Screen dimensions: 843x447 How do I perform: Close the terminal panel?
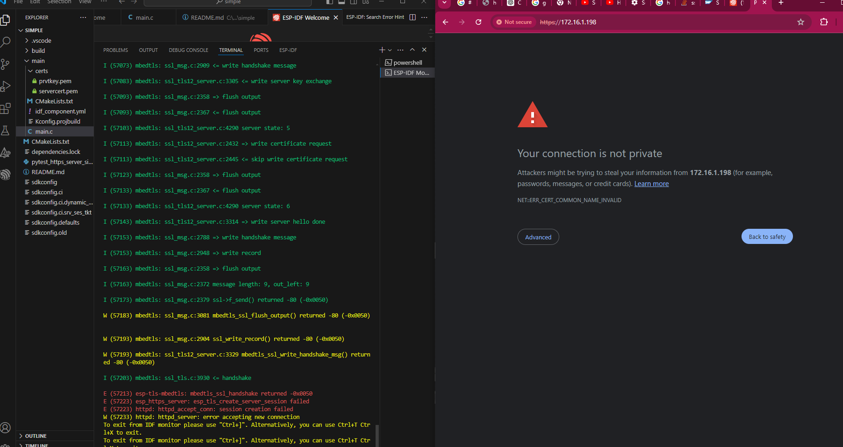click(424, 50)
